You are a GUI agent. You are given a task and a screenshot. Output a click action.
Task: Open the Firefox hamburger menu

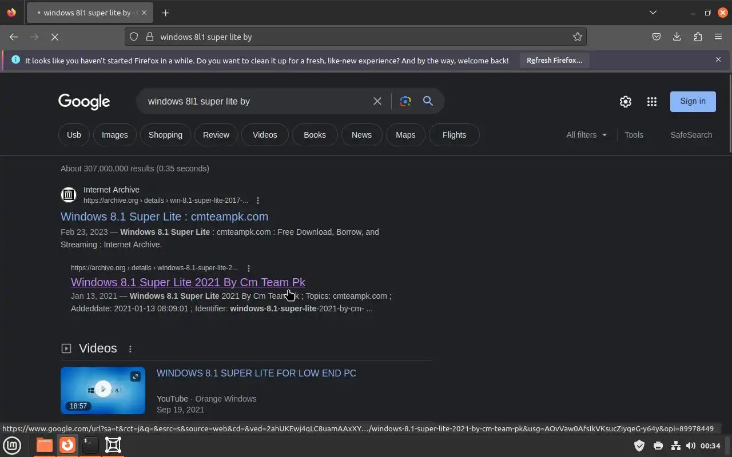[718, 37]
